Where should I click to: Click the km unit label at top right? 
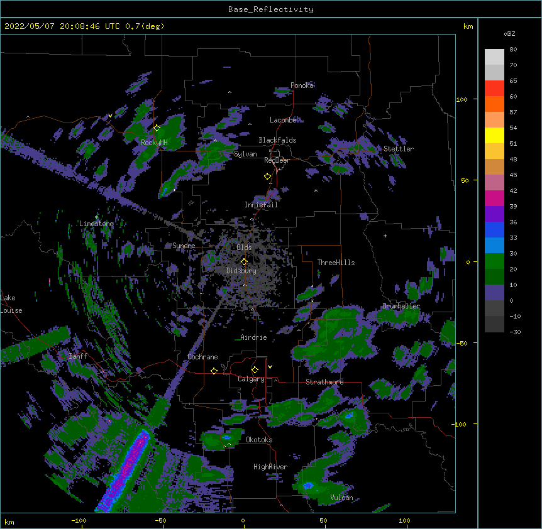(x=468, y=26)
